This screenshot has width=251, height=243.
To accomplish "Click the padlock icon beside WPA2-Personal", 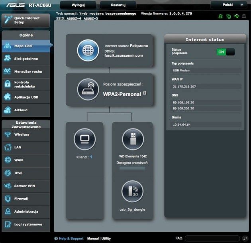I will click(x=145, y=93).
